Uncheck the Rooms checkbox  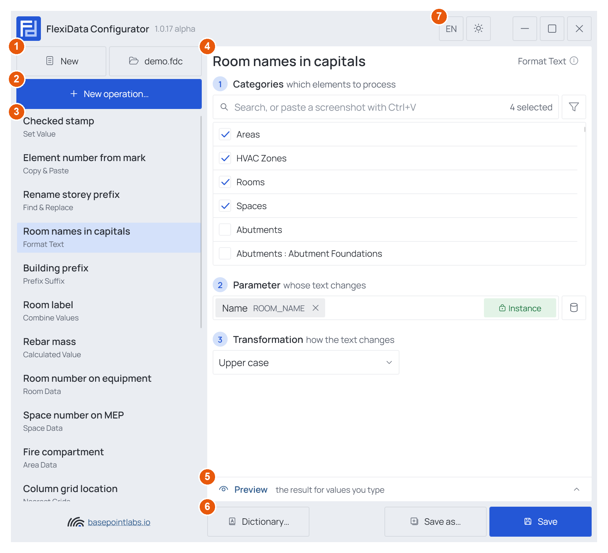click(225, 182)
